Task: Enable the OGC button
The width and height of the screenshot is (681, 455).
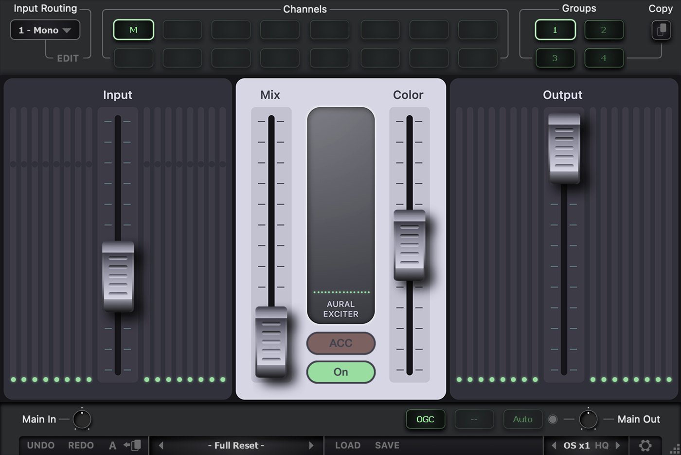Action: pyautogui.click(x=425, y=419)
